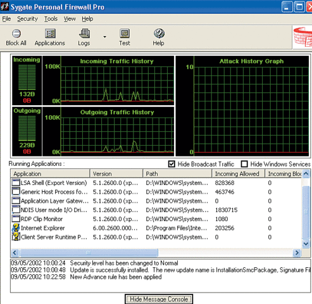Click the Incoming traffic level meter
The width and height of the screenshot is (312, 304).
tap(27, 77)
